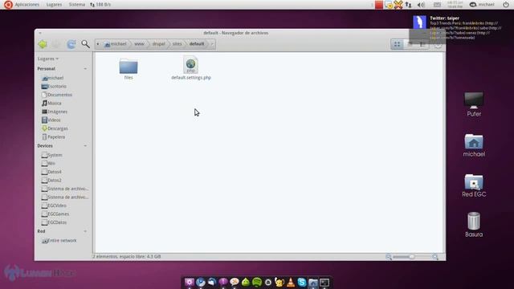Go to 'drupal' in the path bar
This screenshot has height=289, width=514.
pos(159,44)
